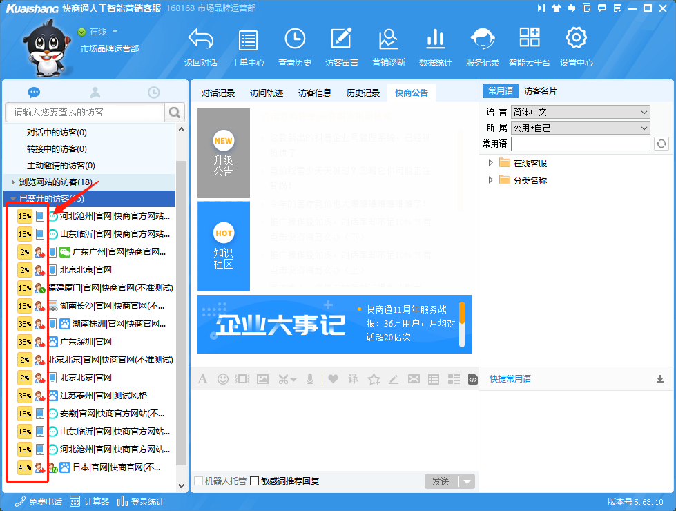Open the 在线 status dropdown arrow
The height and width of the screenshot is (511, 676).
[x=115, y=32]
